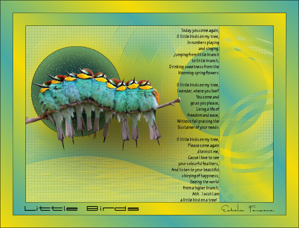Viewport: 299px width, 228px height.
Task: Select 'Without fail praising the' line
Action: (198, 121)
